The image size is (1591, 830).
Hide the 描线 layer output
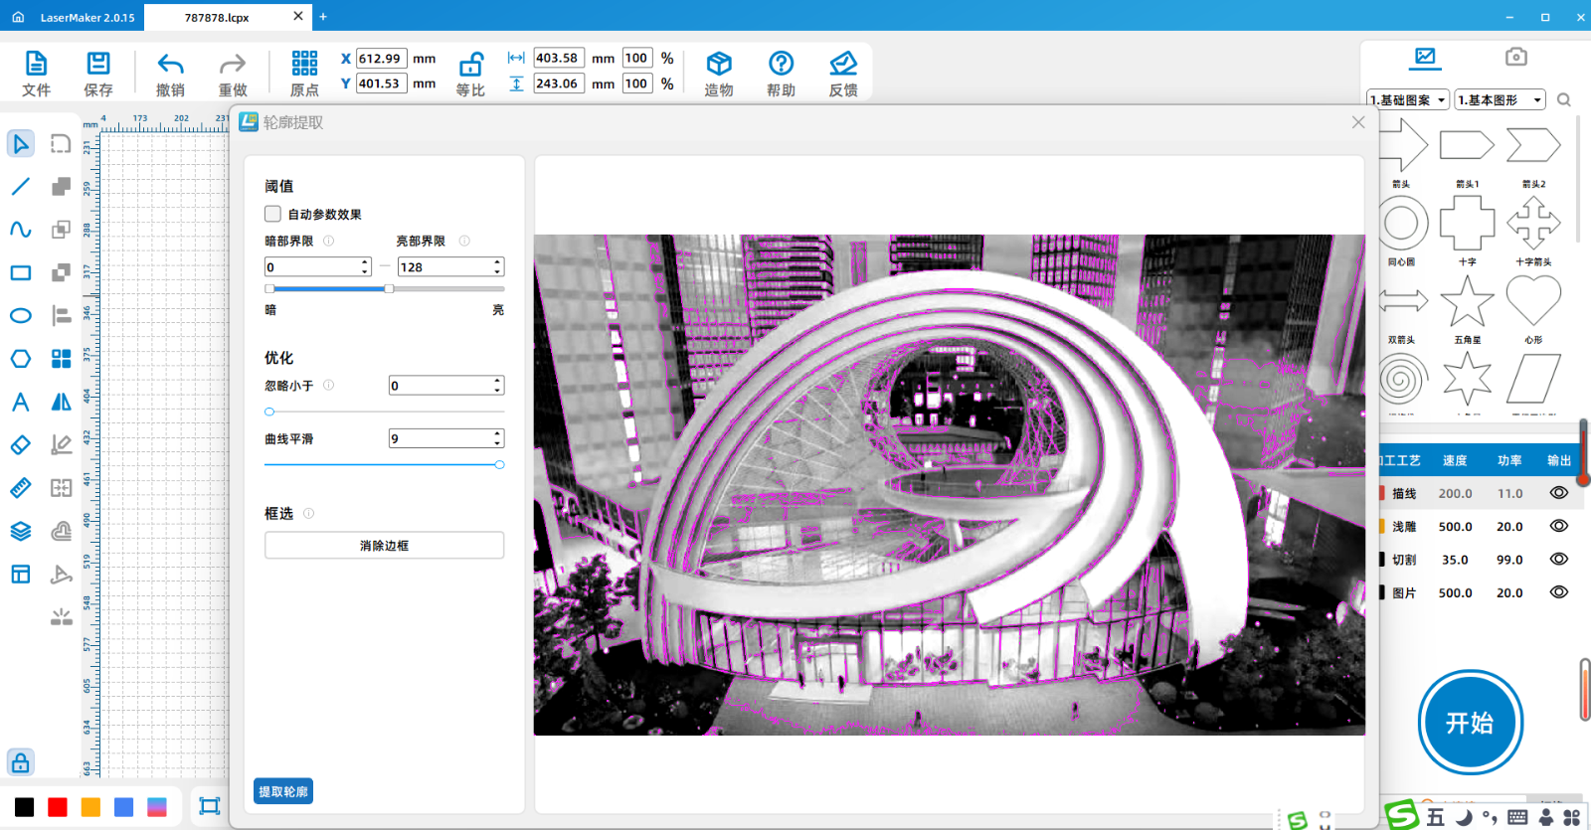(1558, 493)
